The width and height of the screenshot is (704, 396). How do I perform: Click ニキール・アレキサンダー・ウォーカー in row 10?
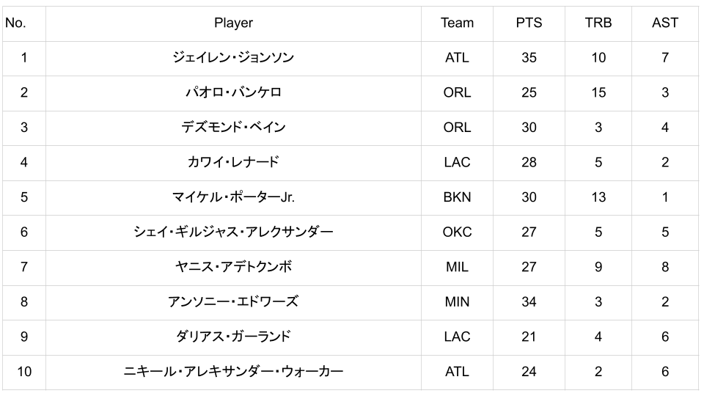pyautogui.click(x=233, y=372)
